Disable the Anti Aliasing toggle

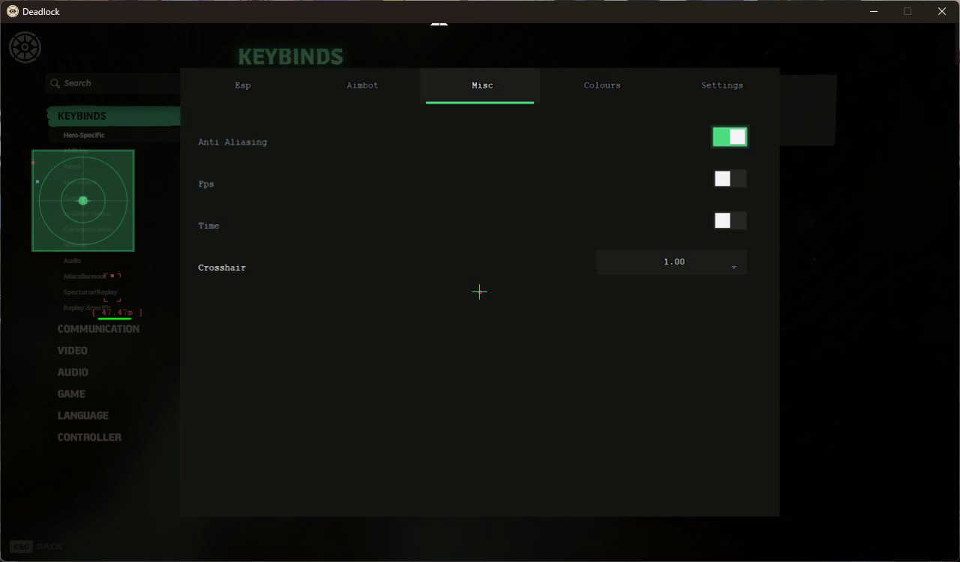click(730, 136)
